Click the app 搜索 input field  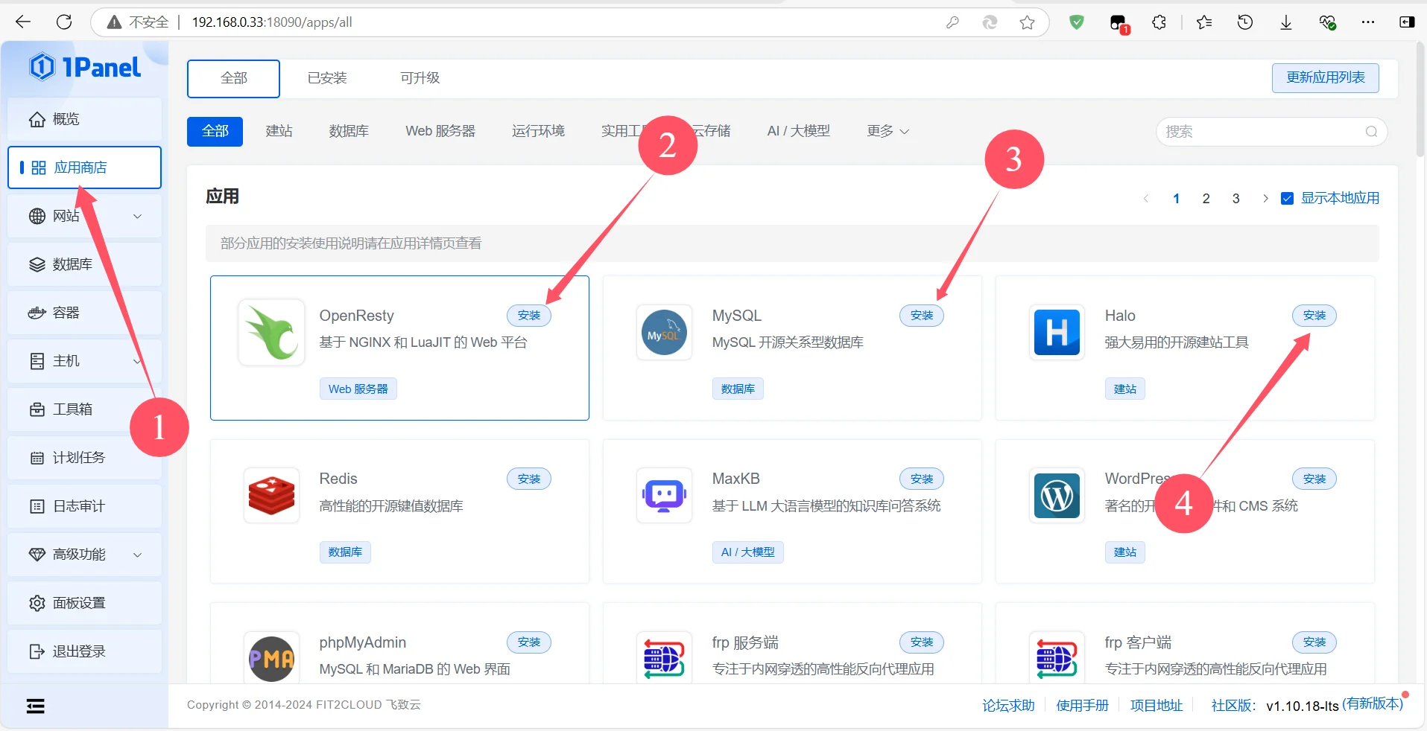click(1263, 132)
